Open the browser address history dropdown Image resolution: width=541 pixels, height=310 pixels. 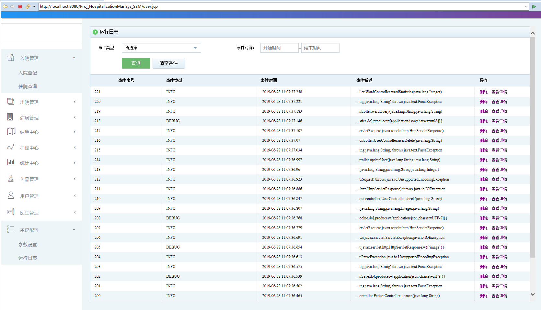pos(526,6)
